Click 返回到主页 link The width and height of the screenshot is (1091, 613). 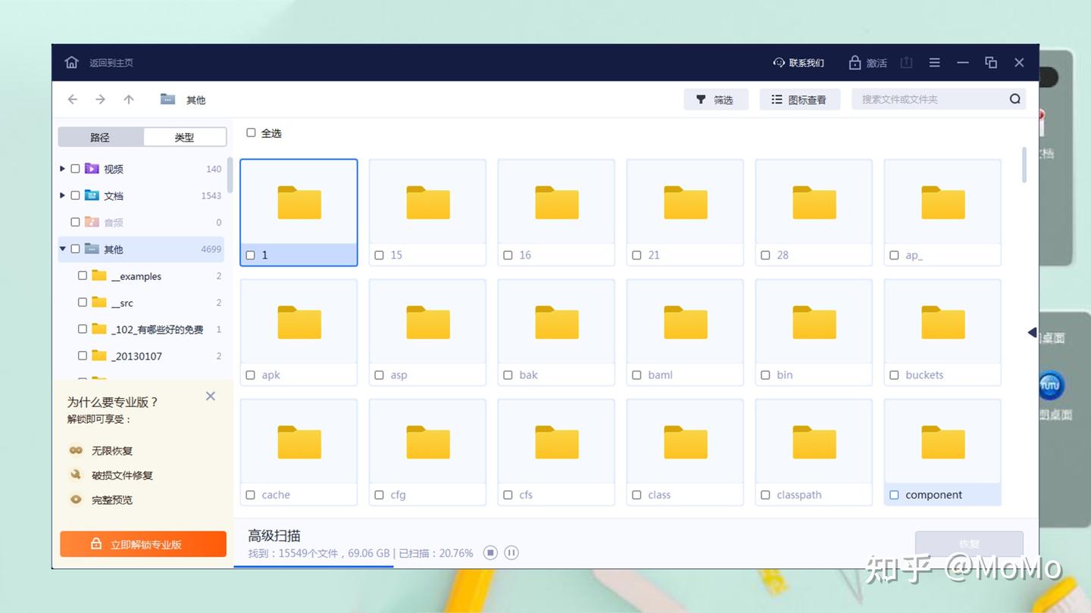pos(111,63)
